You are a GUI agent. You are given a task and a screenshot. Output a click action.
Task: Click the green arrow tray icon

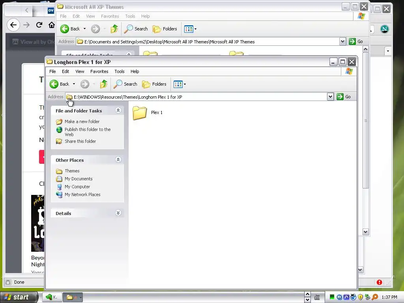pos(368,297)
